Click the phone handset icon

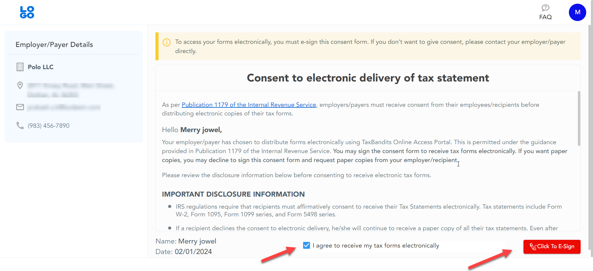(20, 126)
